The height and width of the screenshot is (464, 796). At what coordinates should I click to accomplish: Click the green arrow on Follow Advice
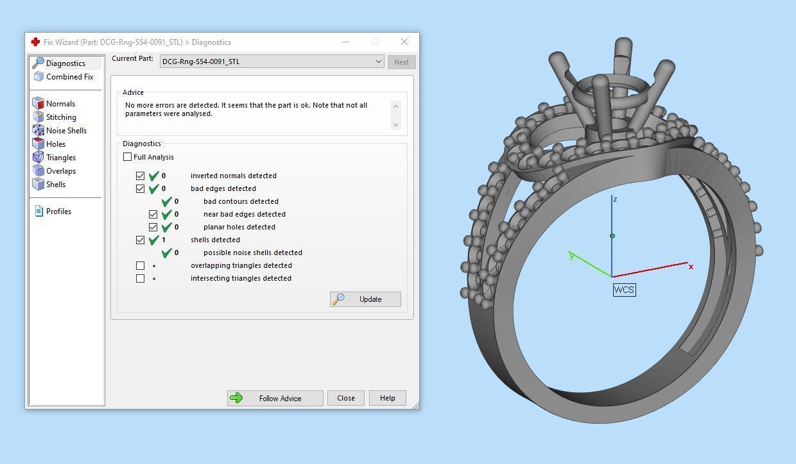[x=236, y=398]
